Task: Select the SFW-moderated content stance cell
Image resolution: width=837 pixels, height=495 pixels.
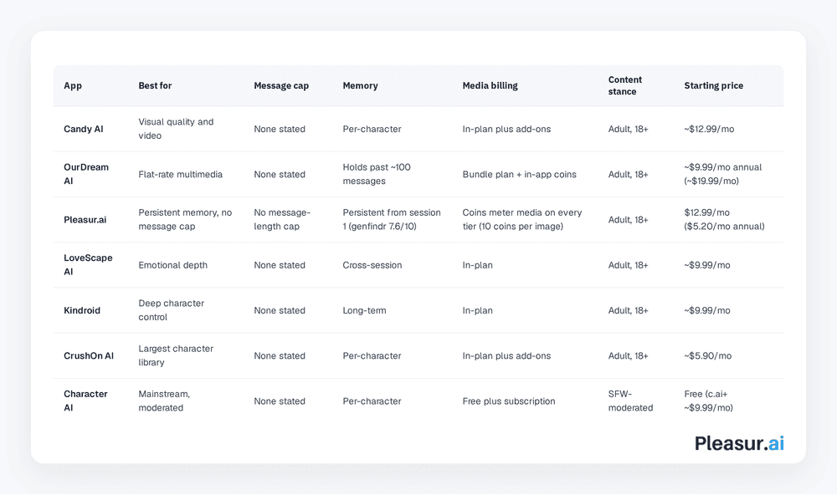Action: [x=630, y=401]
